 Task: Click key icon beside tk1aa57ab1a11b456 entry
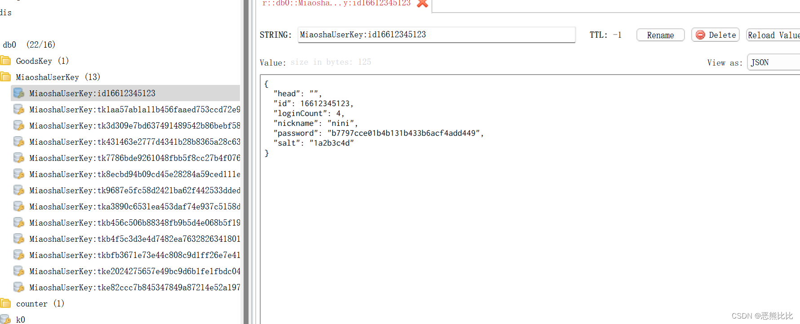point(19,109)
